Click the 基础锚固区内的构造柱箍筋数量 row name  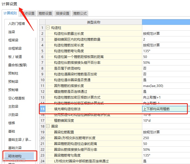coord(77,39)
